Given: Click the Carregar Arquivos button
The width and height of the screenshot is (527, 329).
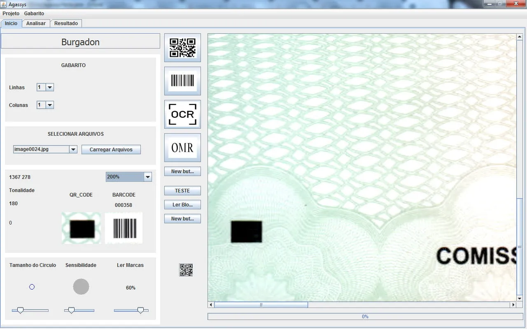Looking at the screenshot, I should point(111,149).
